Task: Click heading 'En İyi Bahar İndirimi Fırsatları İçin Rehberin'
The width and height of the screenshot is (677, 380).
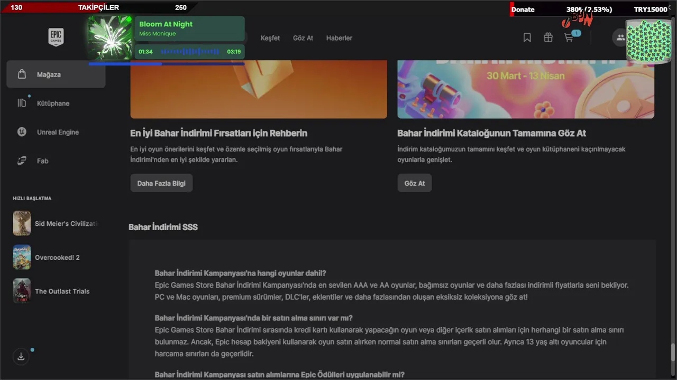Action: click(218, 133)
